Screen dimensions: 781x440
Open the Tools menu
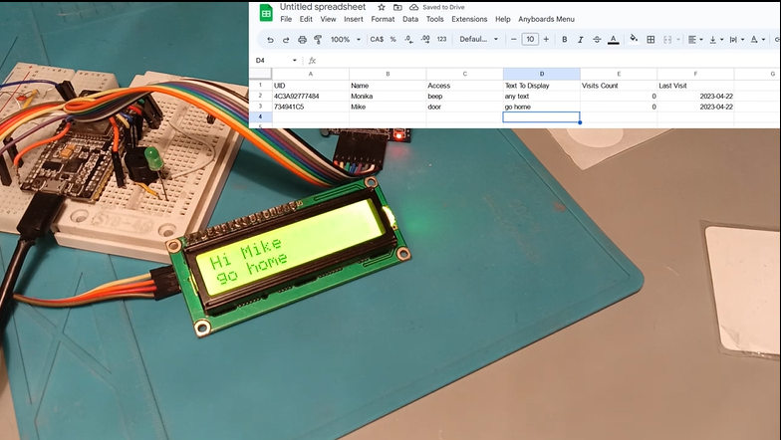[434, 19]
